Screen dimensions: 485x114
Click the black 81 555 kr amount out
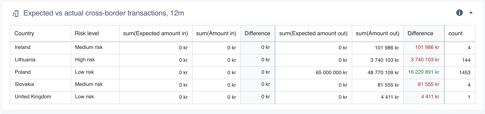tap(388, 85)
